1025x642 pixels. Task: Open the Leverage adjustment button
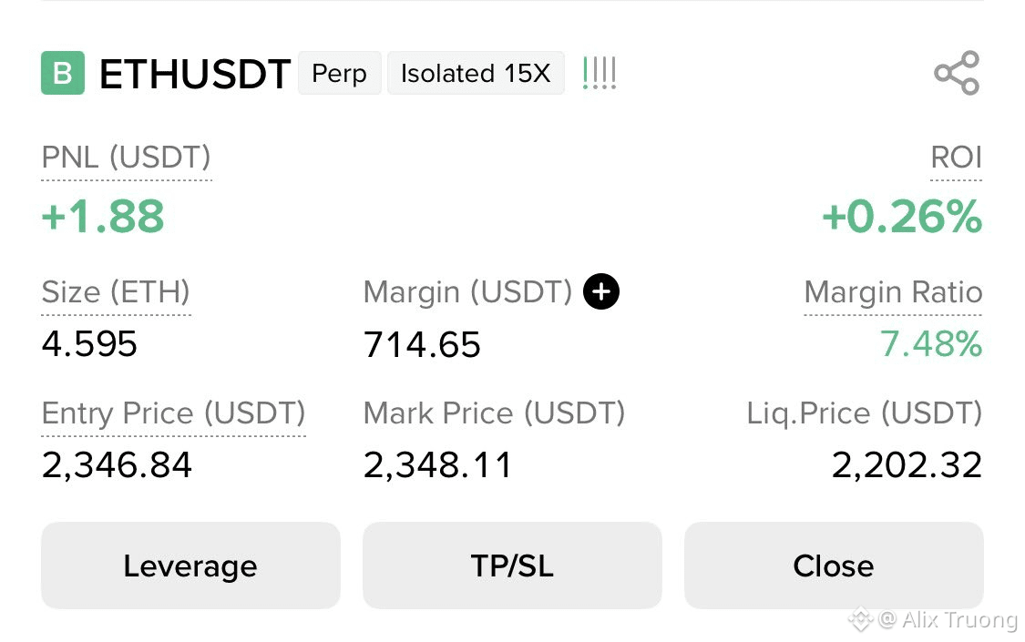[191, 565]
